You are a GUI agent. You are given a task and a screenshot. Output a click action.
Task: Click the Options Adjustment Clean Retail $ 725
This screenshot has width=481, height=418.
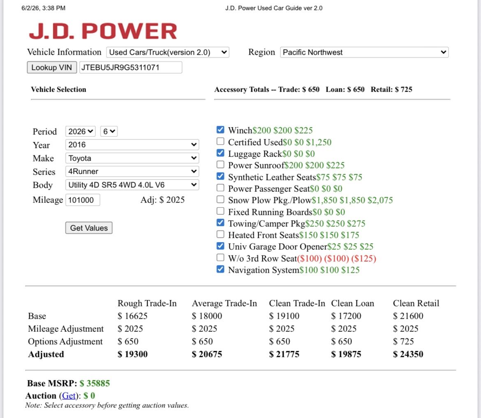pyautogui.click(x=403, y=341)
